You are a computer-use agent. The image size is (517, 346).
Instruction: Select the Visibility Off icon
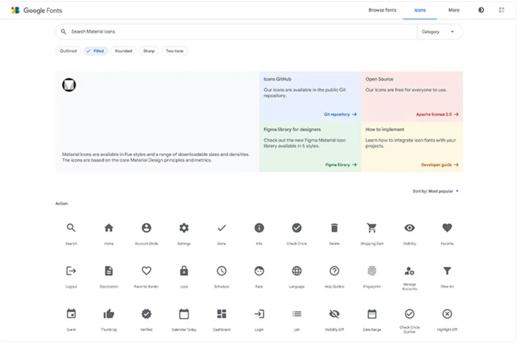(334, 313)
